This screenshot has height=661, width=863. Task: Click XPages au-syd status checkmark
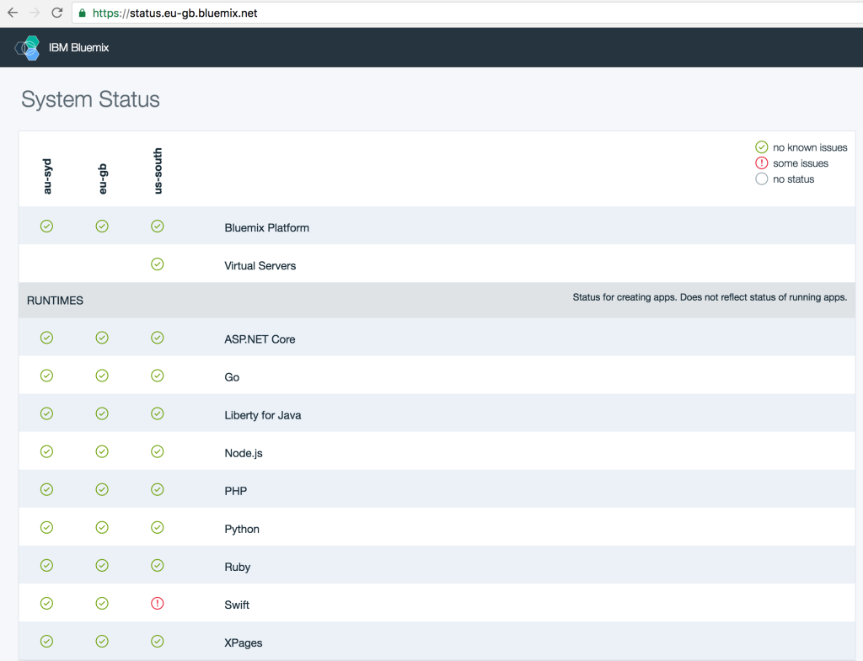pyautogui.click(x=47, y=641)
